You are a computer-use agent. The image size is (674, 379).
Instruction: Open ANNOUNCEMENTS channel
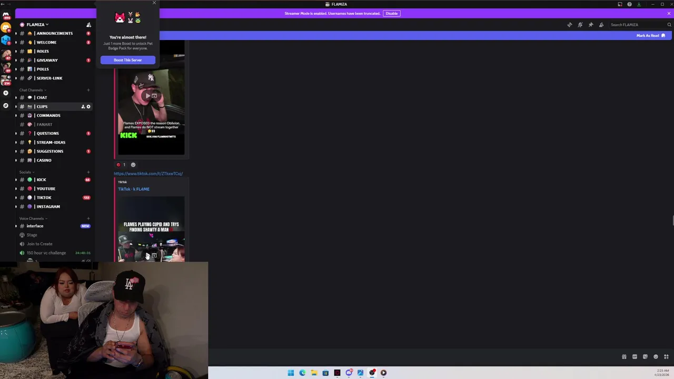pos(55,33)
